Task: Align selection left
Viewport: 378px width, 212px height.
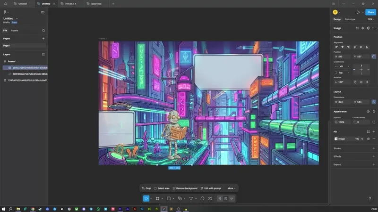Action: (x=336, y=47)
